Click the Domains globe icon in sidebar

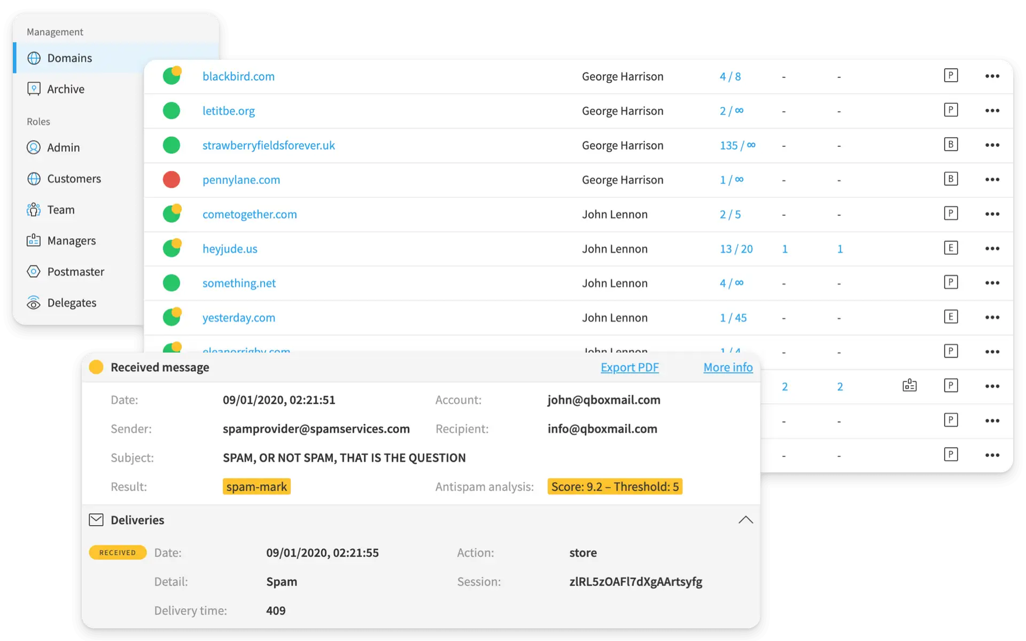(34, 58)
